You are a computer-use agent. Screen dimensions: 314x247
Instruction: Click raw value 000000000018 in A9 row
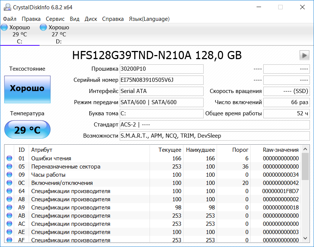[x=281, y=208]
